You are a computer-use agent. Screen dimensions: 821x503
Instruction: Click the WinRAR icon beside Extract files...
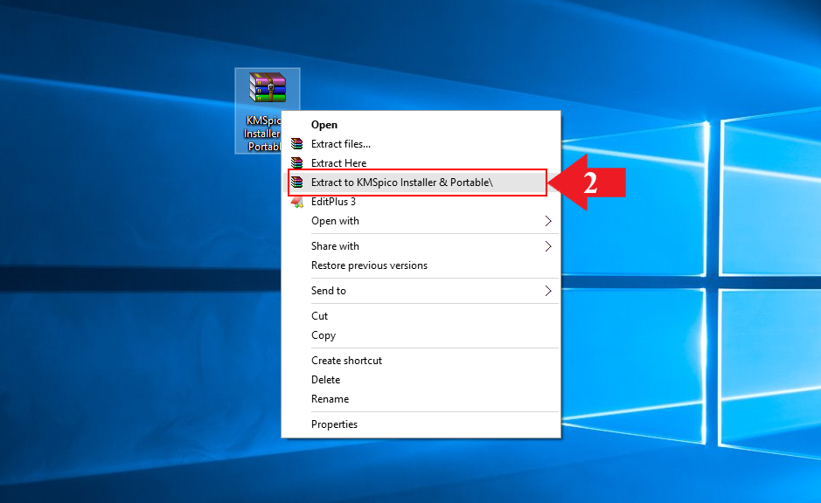297,144
